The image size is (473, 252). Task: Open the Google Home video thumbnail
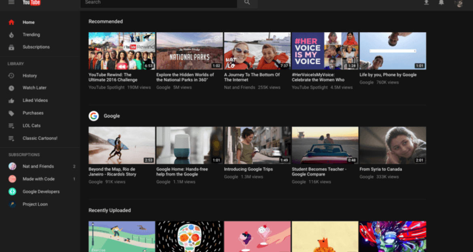point(190,145)
